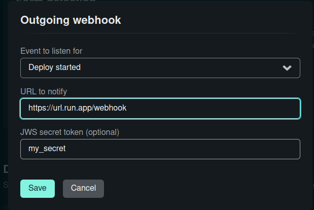This screenshot has height=210, width=314.
Task: Focus the JWS secret token field
Action: [x=160, y=149]
